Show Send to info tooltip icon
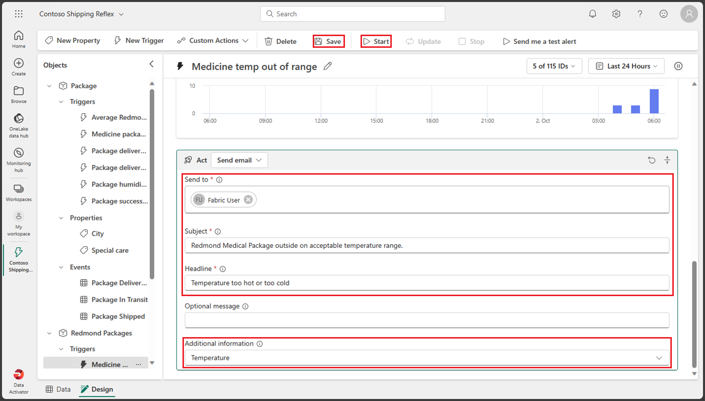705x401 pixels. point(219,180)
